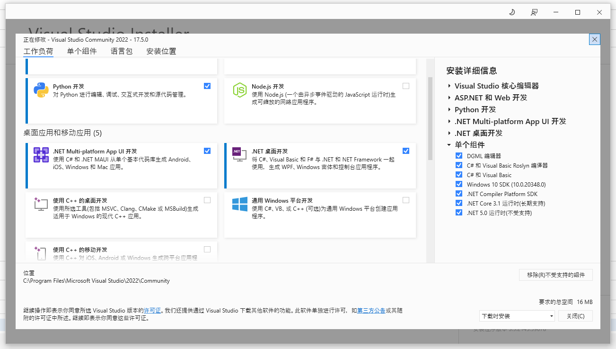The height and width of the screenshot is (349, 616).
Task: Click the Node.js workload icon
Action: (x=240, y=90)
